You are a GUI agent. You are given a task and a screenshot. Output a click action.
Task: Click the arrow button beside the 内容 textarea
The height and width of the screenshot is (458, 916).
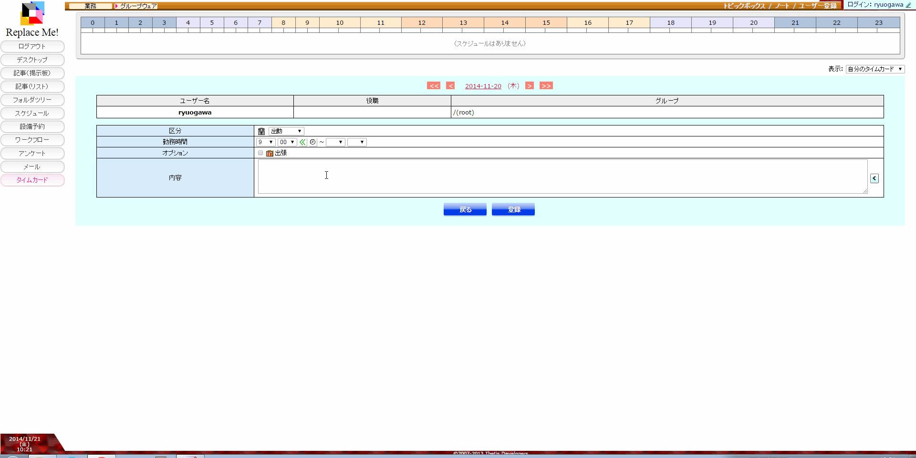(x=874, y=178)
